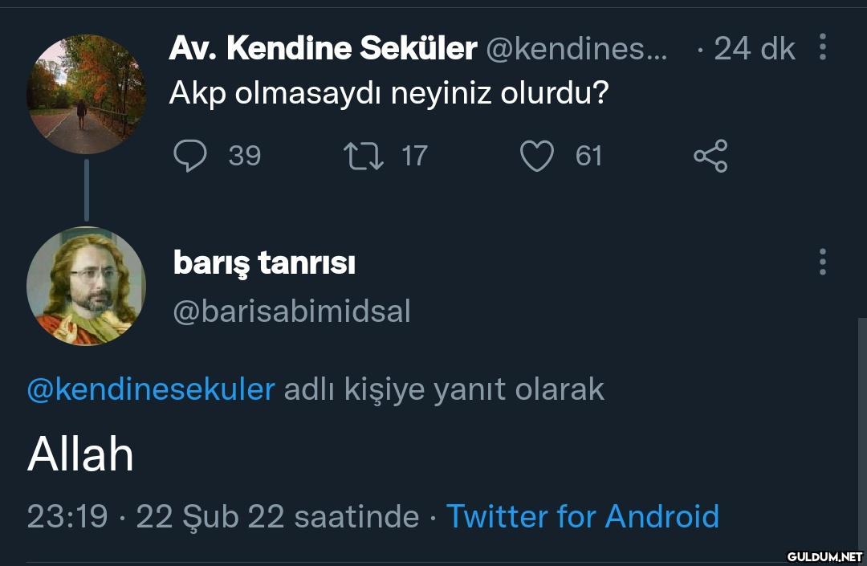Click the truncated @kendines... handle
867x566 pixels.
click(x=576, y=50)
